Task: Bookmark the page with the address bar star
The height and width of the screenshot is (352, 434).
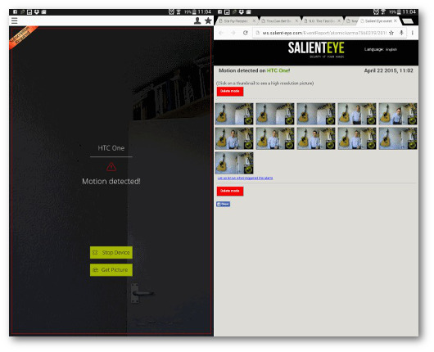Action: (x=391, y=33)
